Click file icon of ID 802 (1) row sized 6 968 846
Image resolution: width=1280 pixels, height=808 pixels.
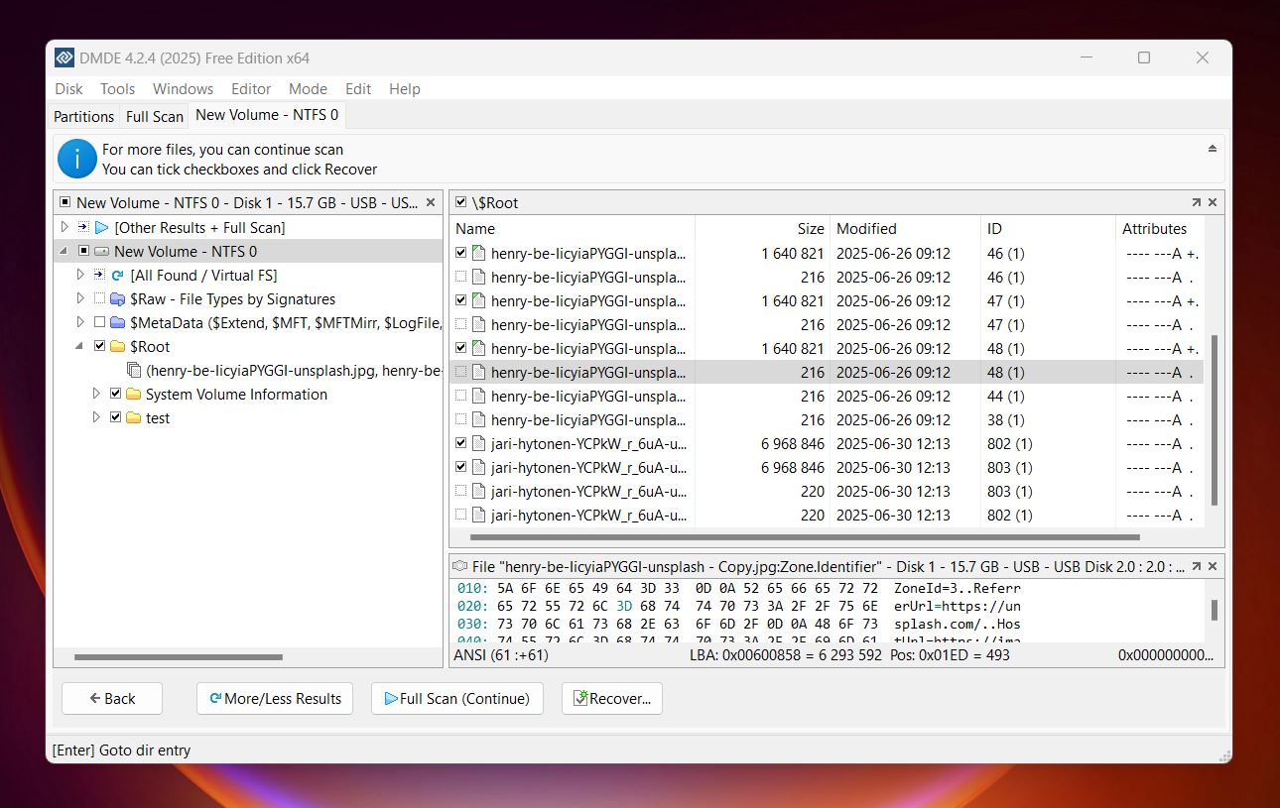click(478, 443)
